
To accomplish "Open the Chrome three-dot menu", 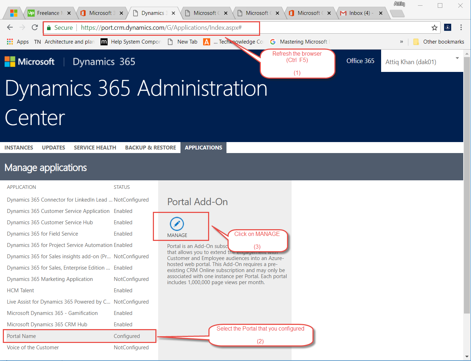I will click(x=461, y=28).
